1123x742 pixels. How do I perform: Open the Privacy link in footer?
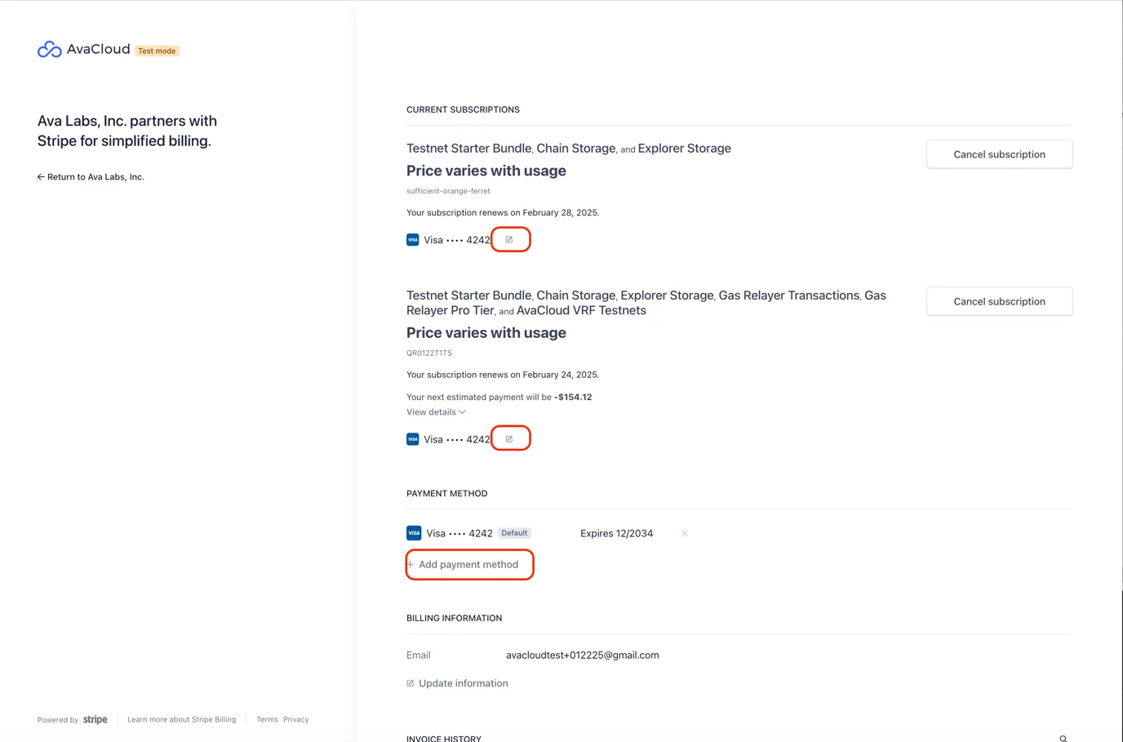295,720
